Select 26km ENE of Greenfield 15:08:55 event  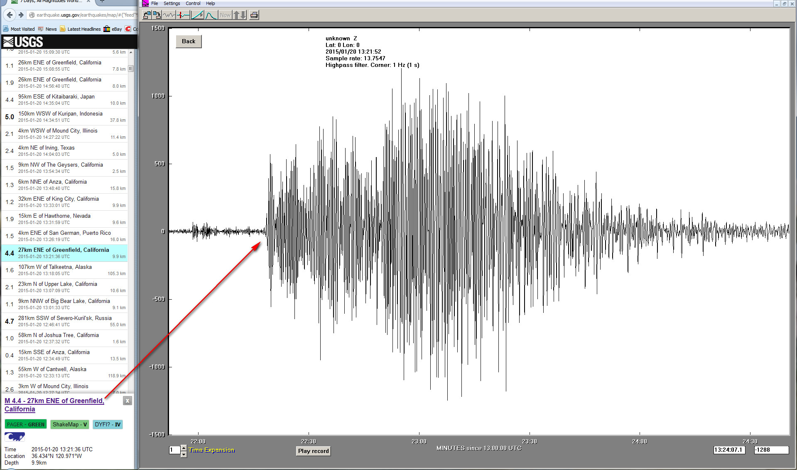[64, 66]
